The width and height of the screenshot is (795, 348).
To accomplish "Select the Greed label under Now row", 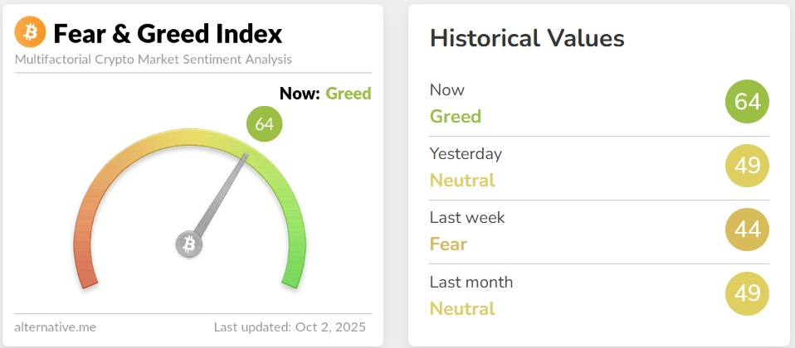I will click(x=455, y=116).
